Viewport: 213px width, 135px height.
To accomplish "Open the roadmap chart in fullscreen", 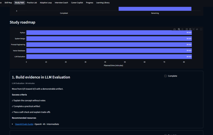I will click(201, 29).
